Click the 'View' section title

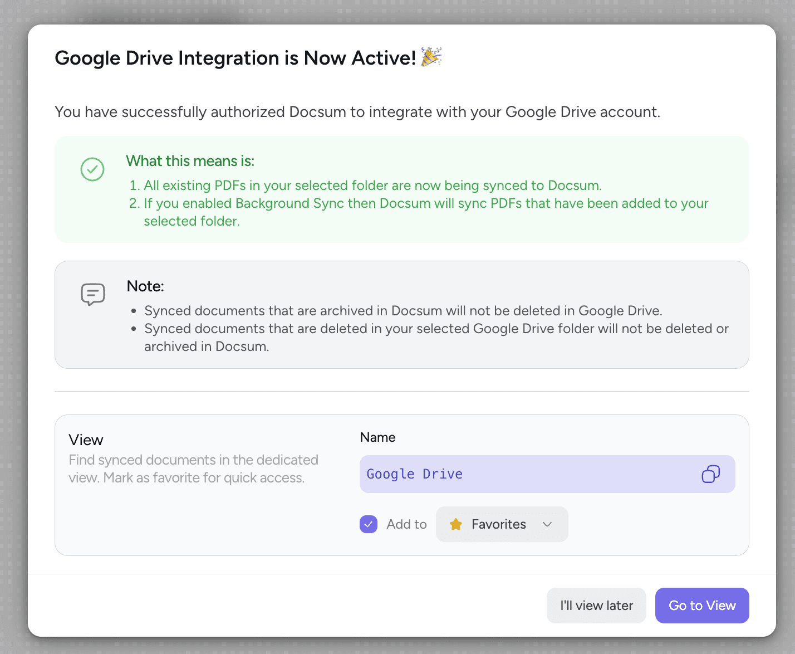click(86, 440)
